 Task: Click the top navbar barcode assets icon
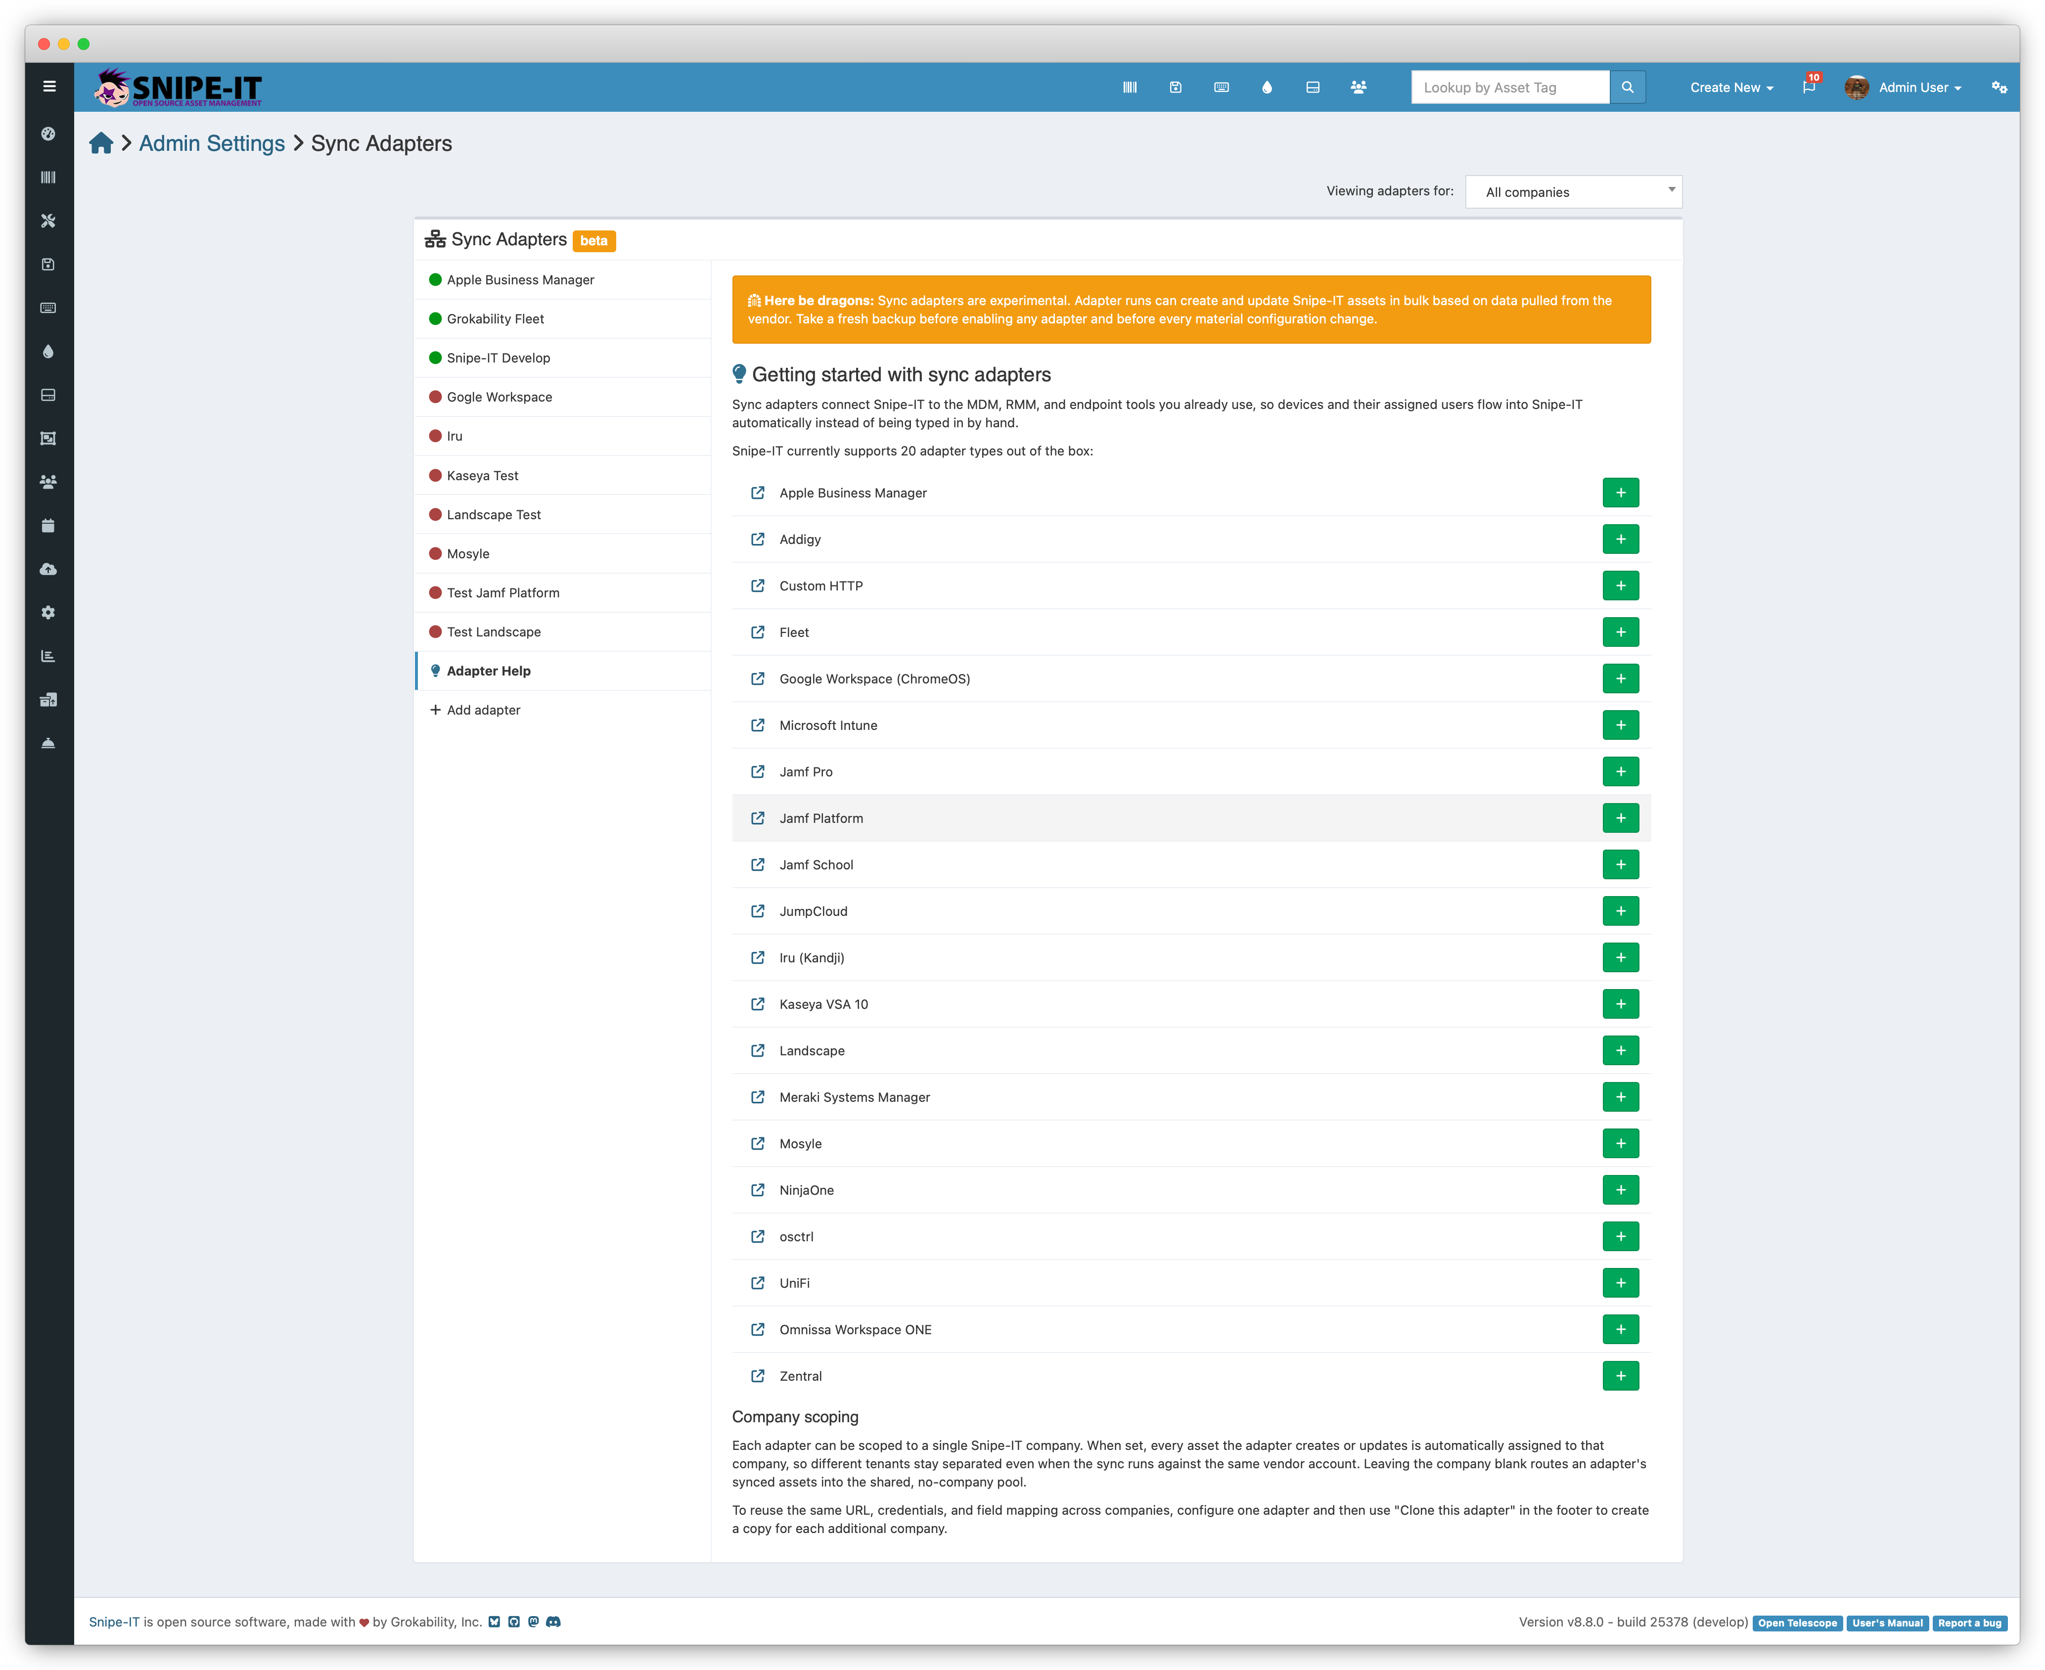(x=1129, y=88)
